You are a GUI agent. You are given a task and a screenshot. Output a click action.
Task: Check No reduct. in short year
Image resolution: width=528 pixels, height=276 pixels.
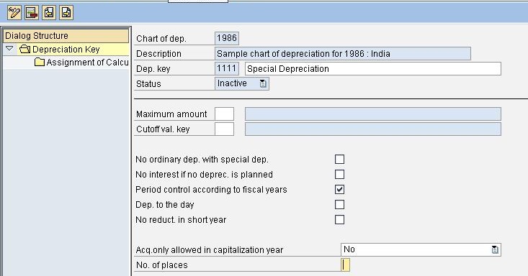pyautogui.click(x=339, y=219)
